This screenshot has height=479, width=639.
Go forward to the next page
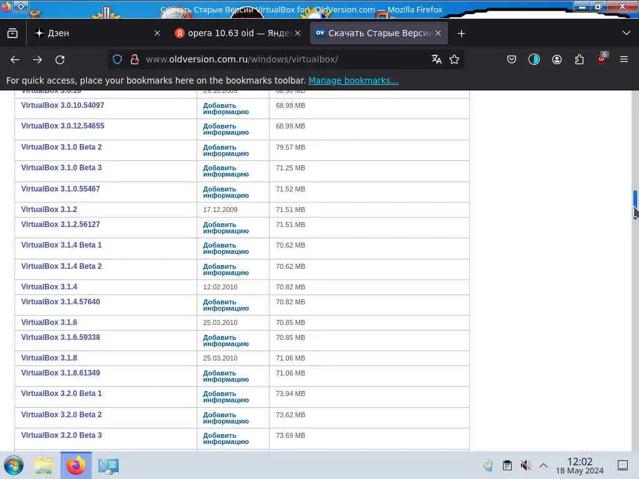click(x=37, y=59)
